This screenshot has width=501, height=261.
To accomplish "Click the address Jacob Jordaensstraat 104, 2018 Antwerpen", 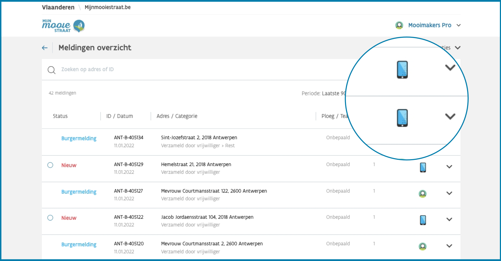I will (x=207, y=217).
